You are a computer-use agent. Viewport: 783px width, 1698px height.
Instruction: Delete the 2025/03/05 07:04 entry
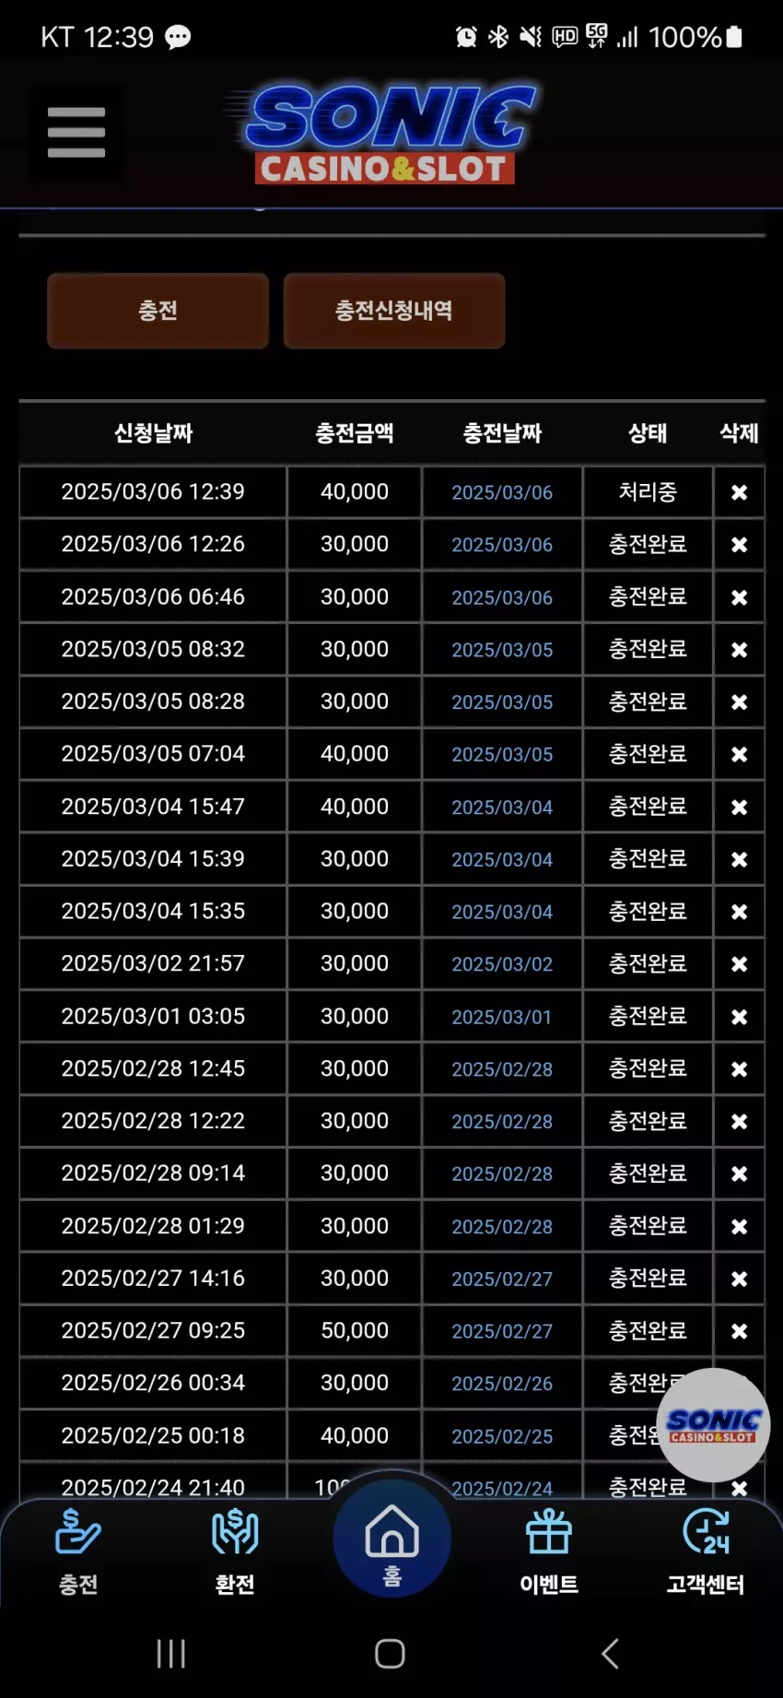739,754
